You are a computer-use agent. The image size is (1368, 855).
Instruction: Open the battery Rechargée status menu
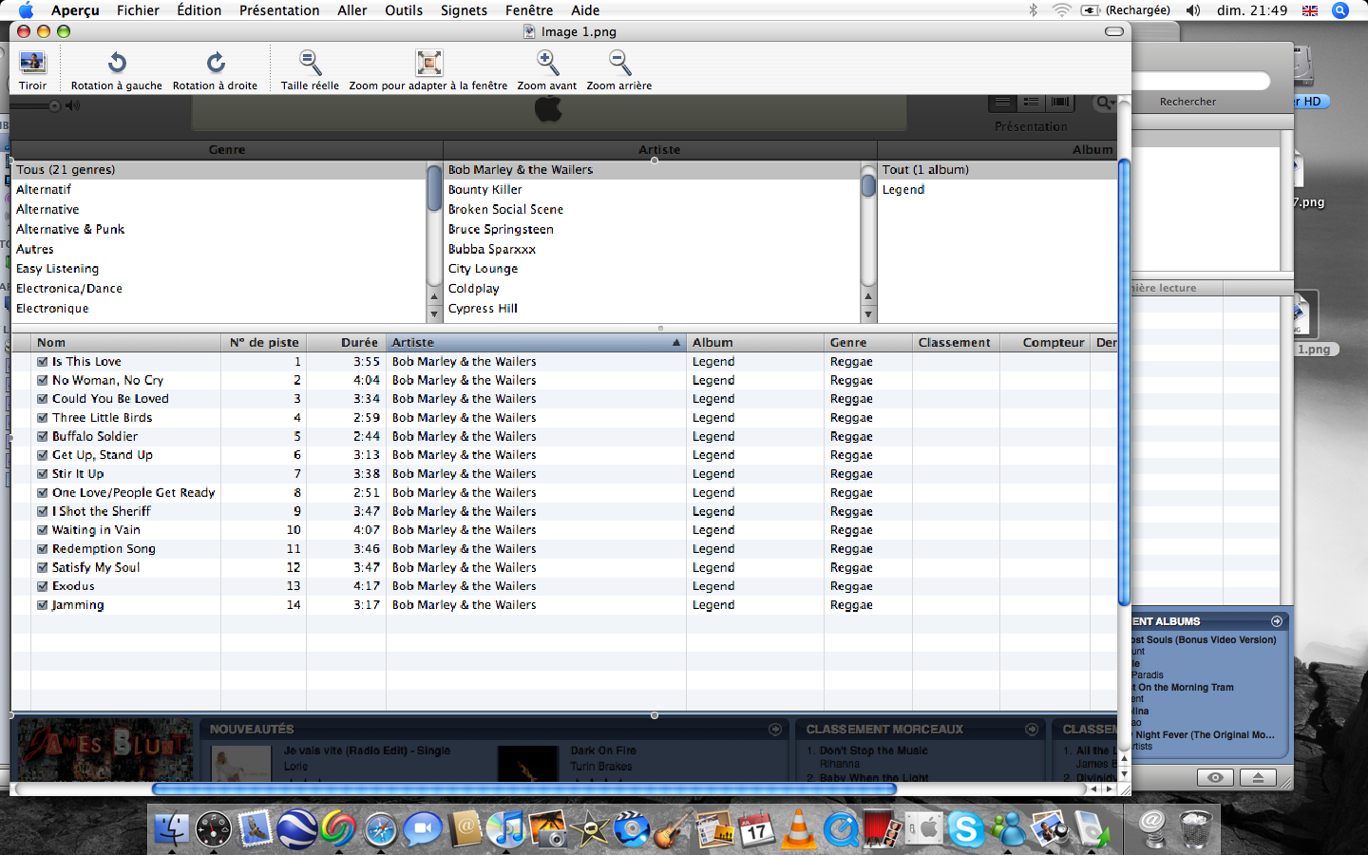click(1126, 10)
